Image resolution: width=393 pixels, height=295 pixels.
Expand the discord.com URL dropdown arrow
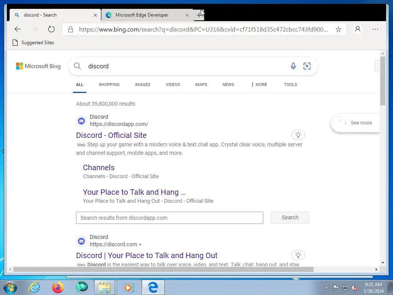tap(140, 245)
